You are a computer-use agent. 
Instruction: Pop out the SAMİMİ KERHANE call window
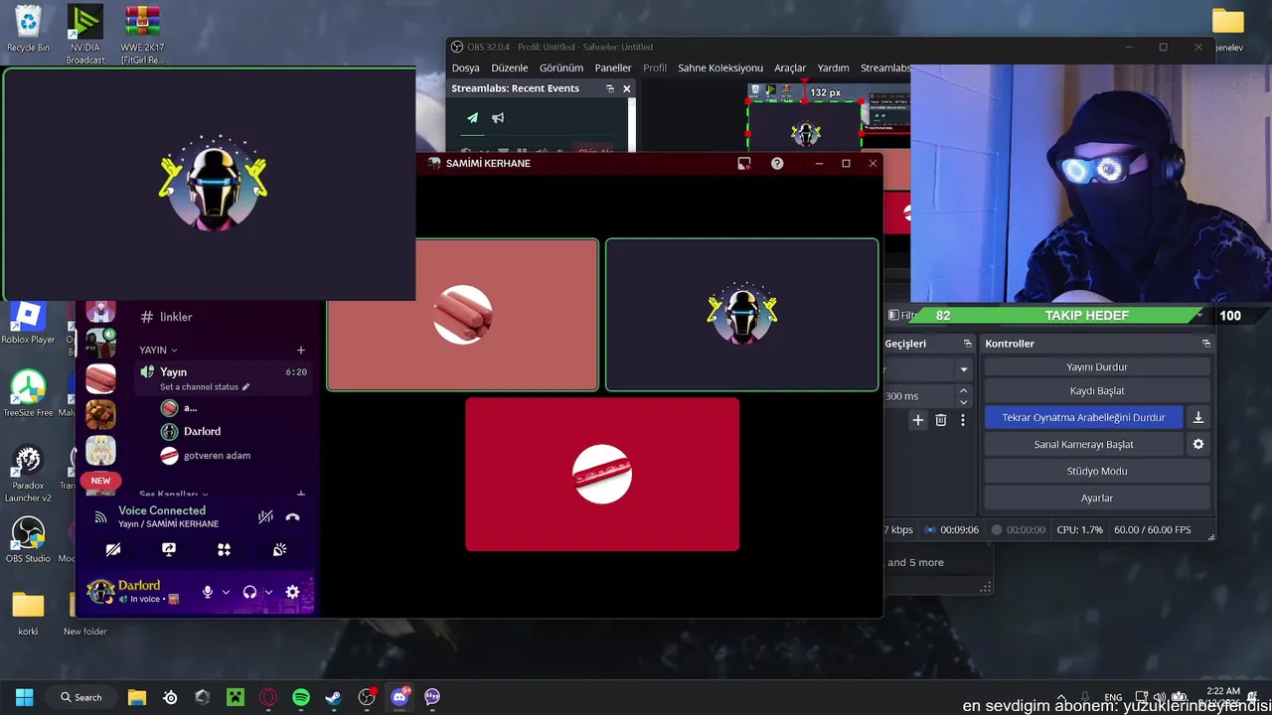pyautogui.click(x=744, y=164)
